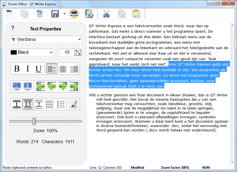Click the zoom slider handle
This screenshot has width=237, height=172.
(x=34, y=121)
